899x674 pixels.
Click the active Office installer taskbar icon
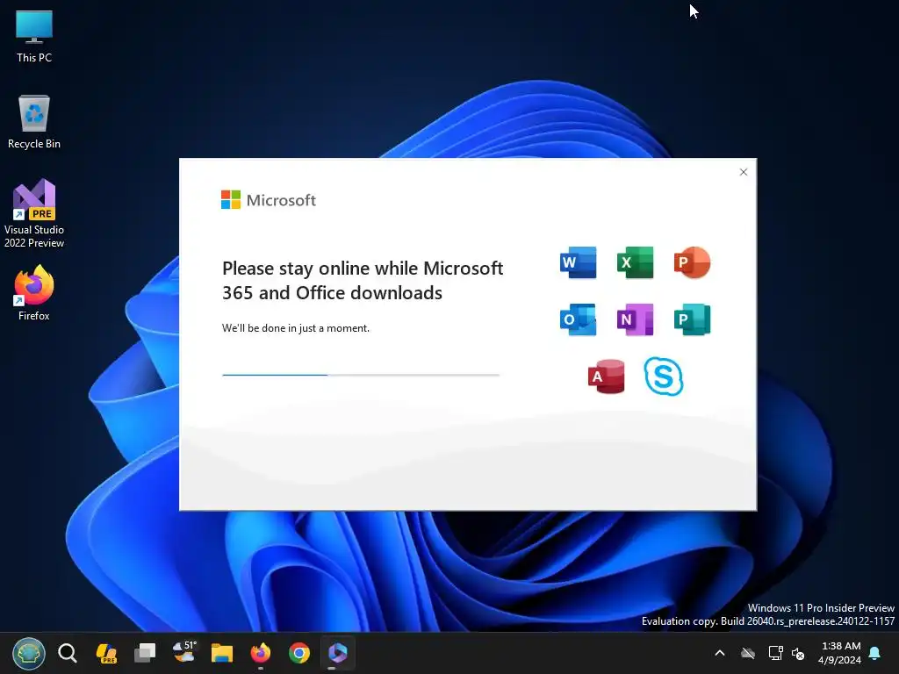[338, 653]
